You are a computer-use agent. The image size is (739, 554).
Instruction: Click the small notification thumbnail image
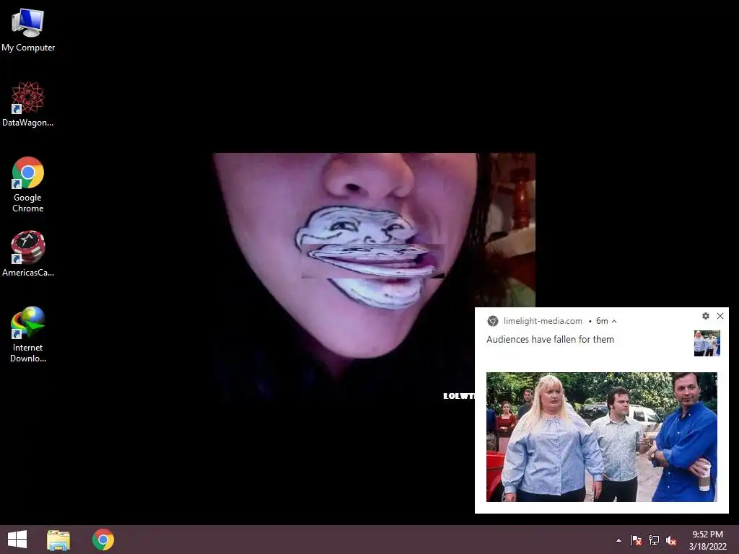pos(707,343)
